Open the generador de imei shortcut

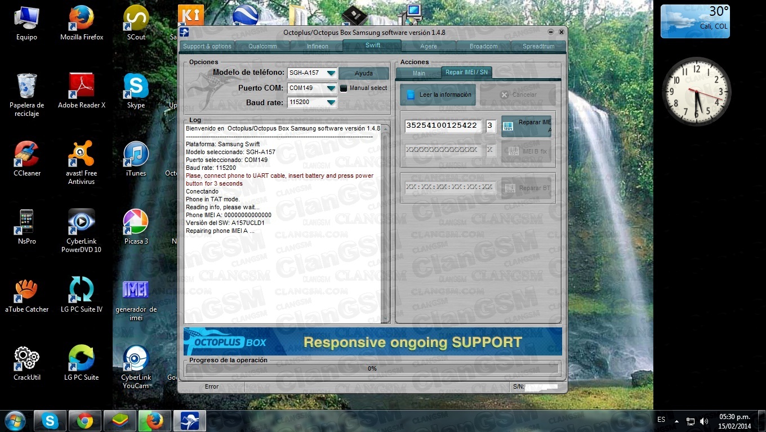coord(136,299)
